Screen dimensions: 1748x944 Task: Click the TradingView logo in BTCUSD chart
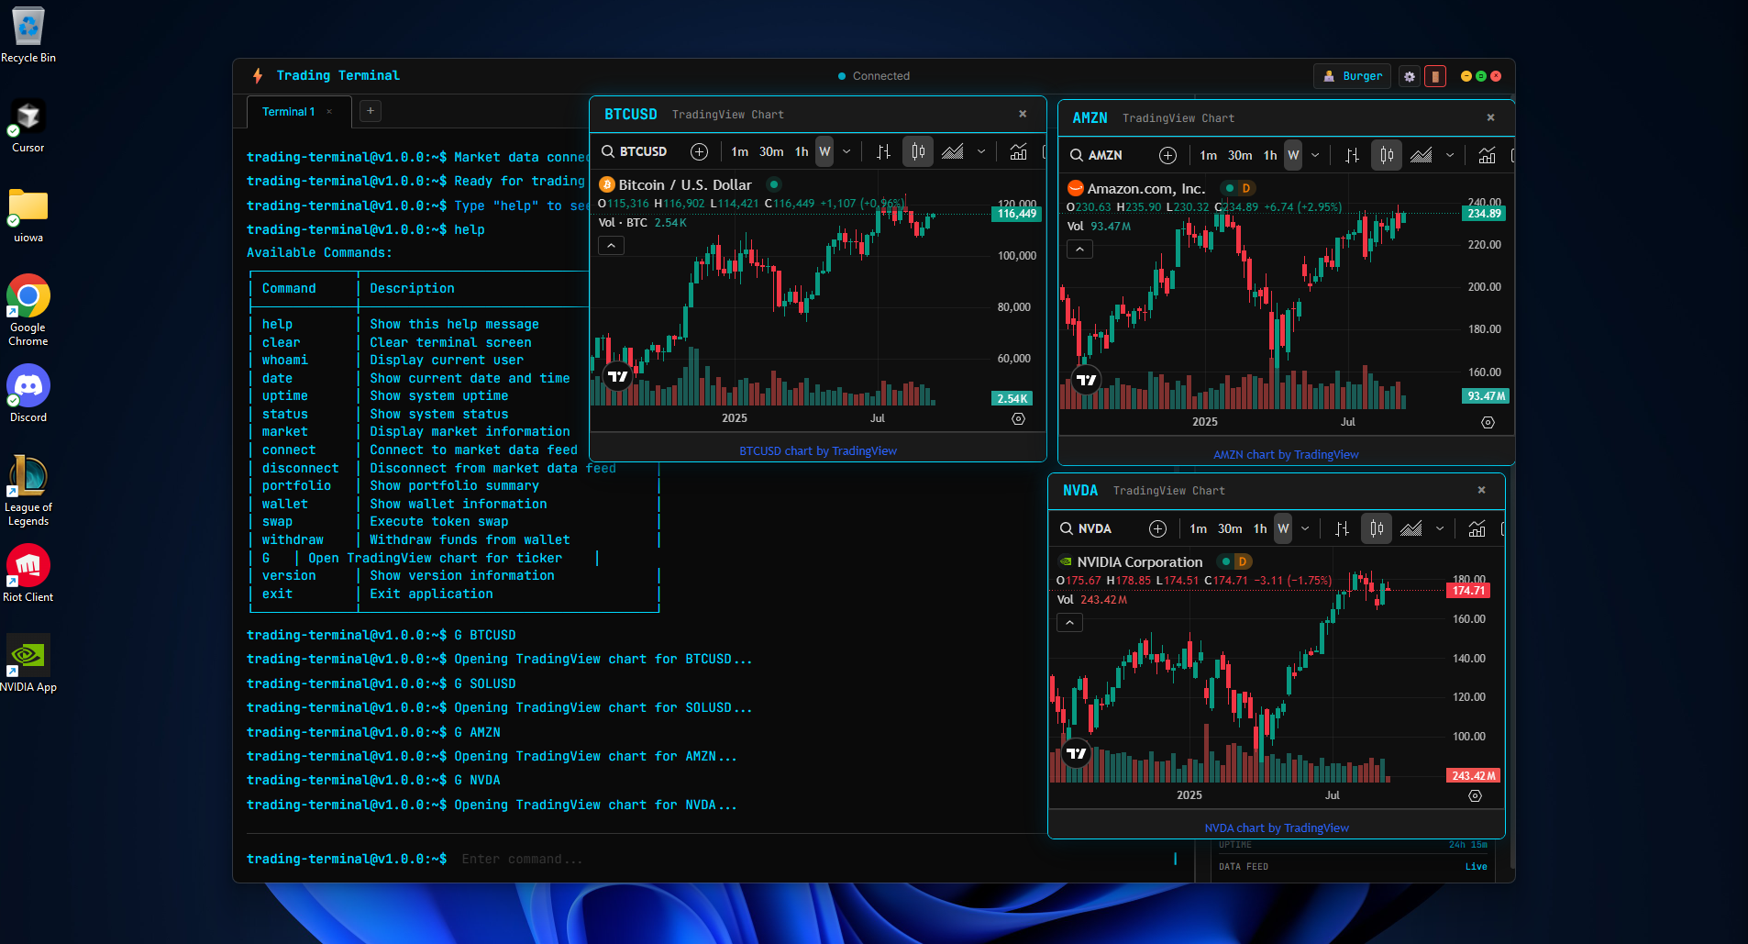pyautogui.click(x=618, y=376)
